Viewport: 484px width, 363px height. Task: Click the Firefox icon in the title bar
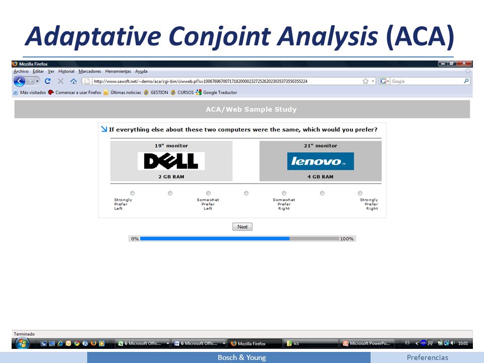pyautogui.click(x=15, y=64)
